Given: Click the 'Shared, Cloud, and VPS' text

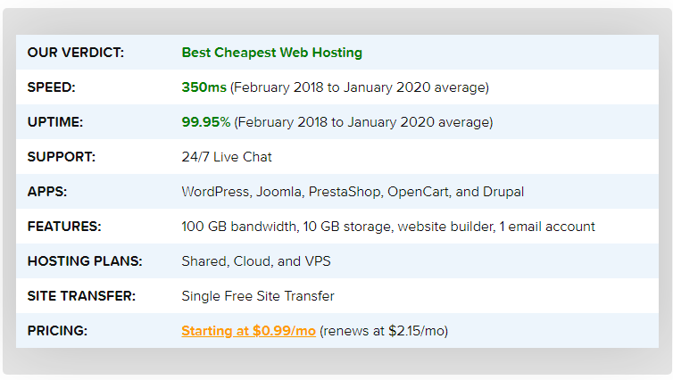Looking at the screenshot, I should pyautogui.click(x=255, y=261).
